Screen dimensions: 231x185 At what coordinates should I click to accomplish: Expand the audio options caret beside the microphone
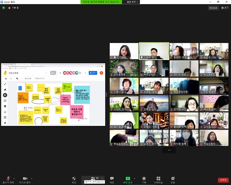coord(14,179)
